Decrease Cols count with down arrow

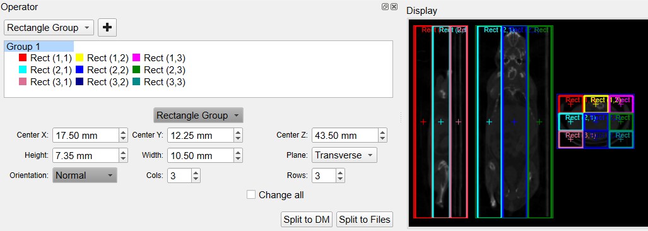click(196, 179)
